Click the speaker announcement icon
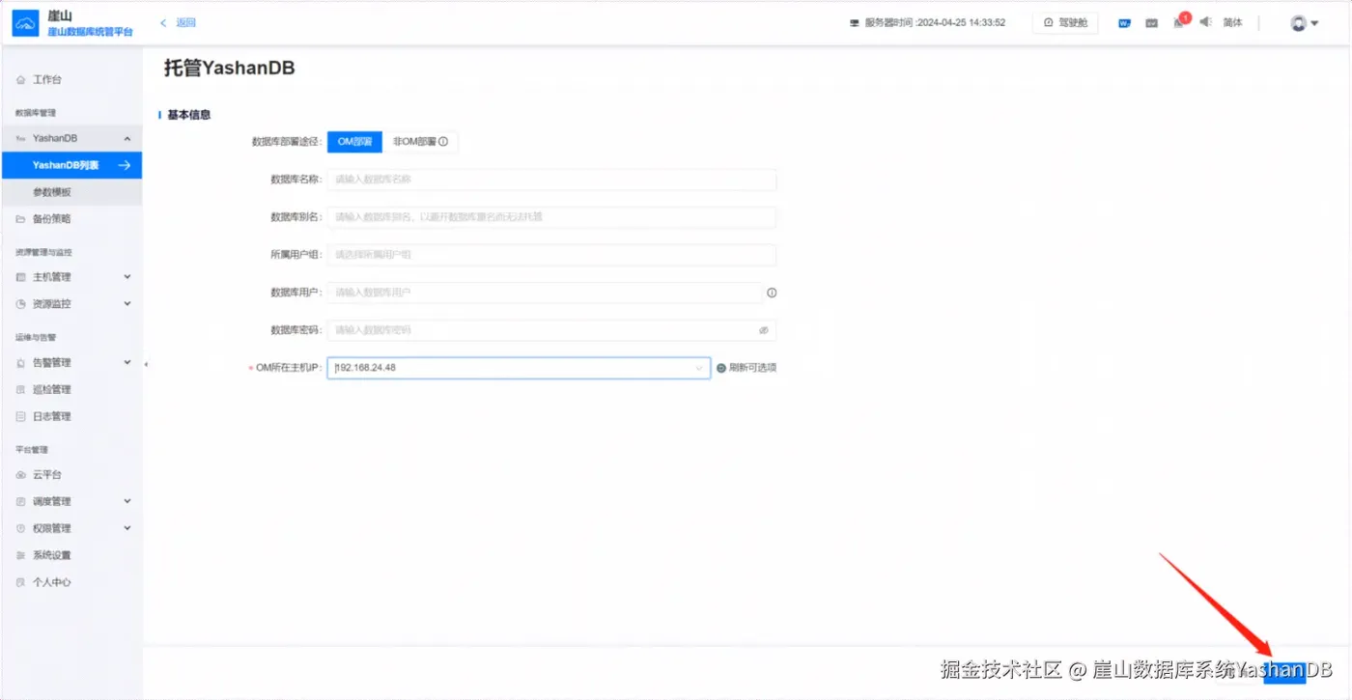The width and height of the screenshot is (1352, 700). coord(1205,22)
